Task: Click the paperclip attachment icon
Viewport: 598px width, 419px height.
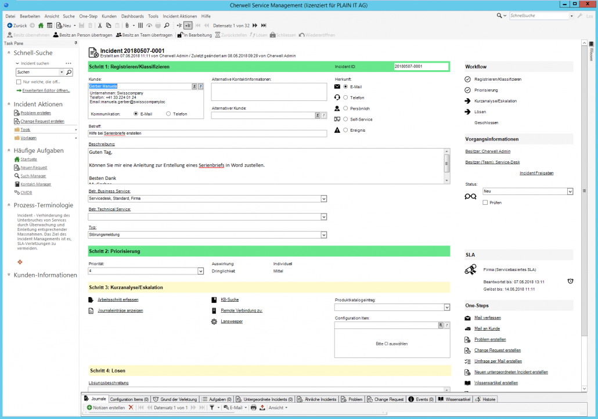Action: point(127,26)
